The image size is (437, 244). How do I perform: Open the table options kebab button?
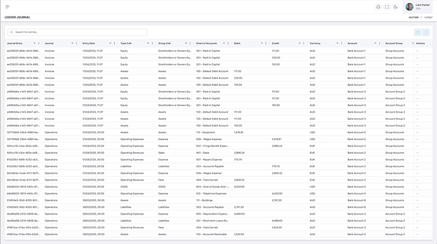click(x=426, y=33)
